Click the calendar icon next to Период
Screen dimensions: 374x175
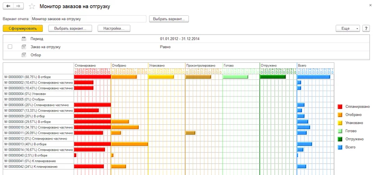(x=23, y=39)
